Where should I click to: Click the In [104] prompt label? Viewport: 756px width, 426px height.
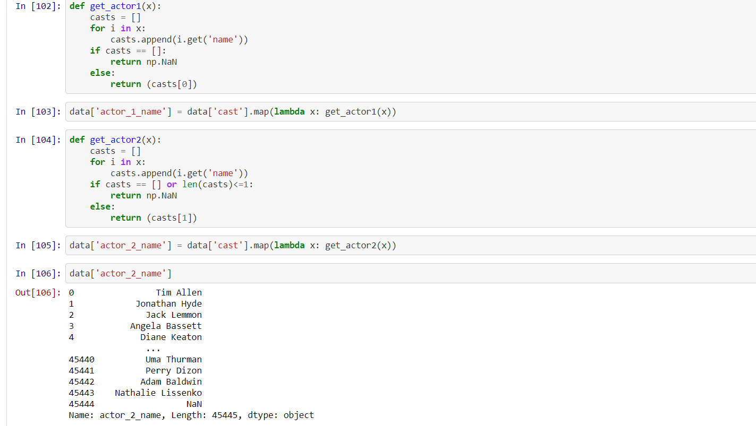pyautogui.click(x=38, y=140)
